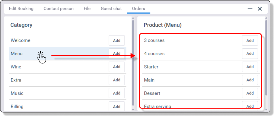This screenshot has width=274, height=116.
Task: Add the Dessert product
Action: coord(250,93)
